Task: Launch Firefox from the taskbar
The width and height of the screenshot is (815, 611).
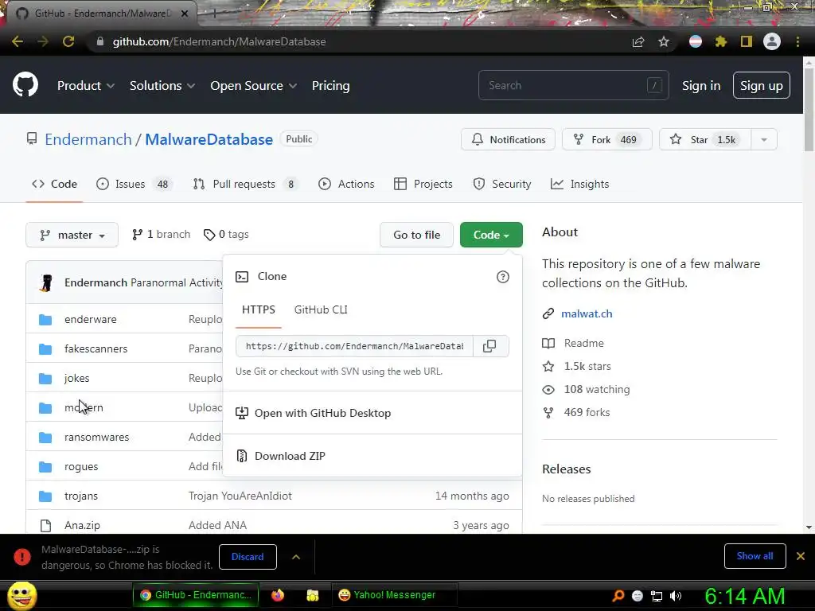Action: (278, 595)
